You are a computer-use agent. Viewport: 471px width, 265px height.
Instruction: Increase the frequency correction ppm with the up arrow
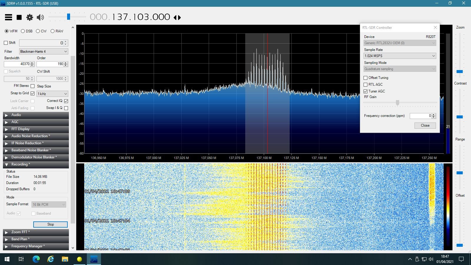(434, 115)
